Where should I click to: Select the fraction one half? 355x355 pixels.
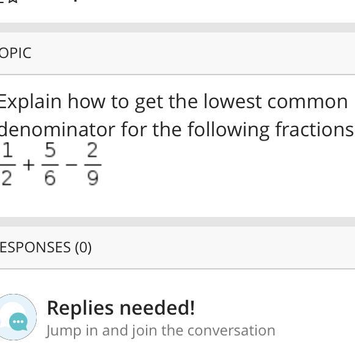click(x=7, y=165)
